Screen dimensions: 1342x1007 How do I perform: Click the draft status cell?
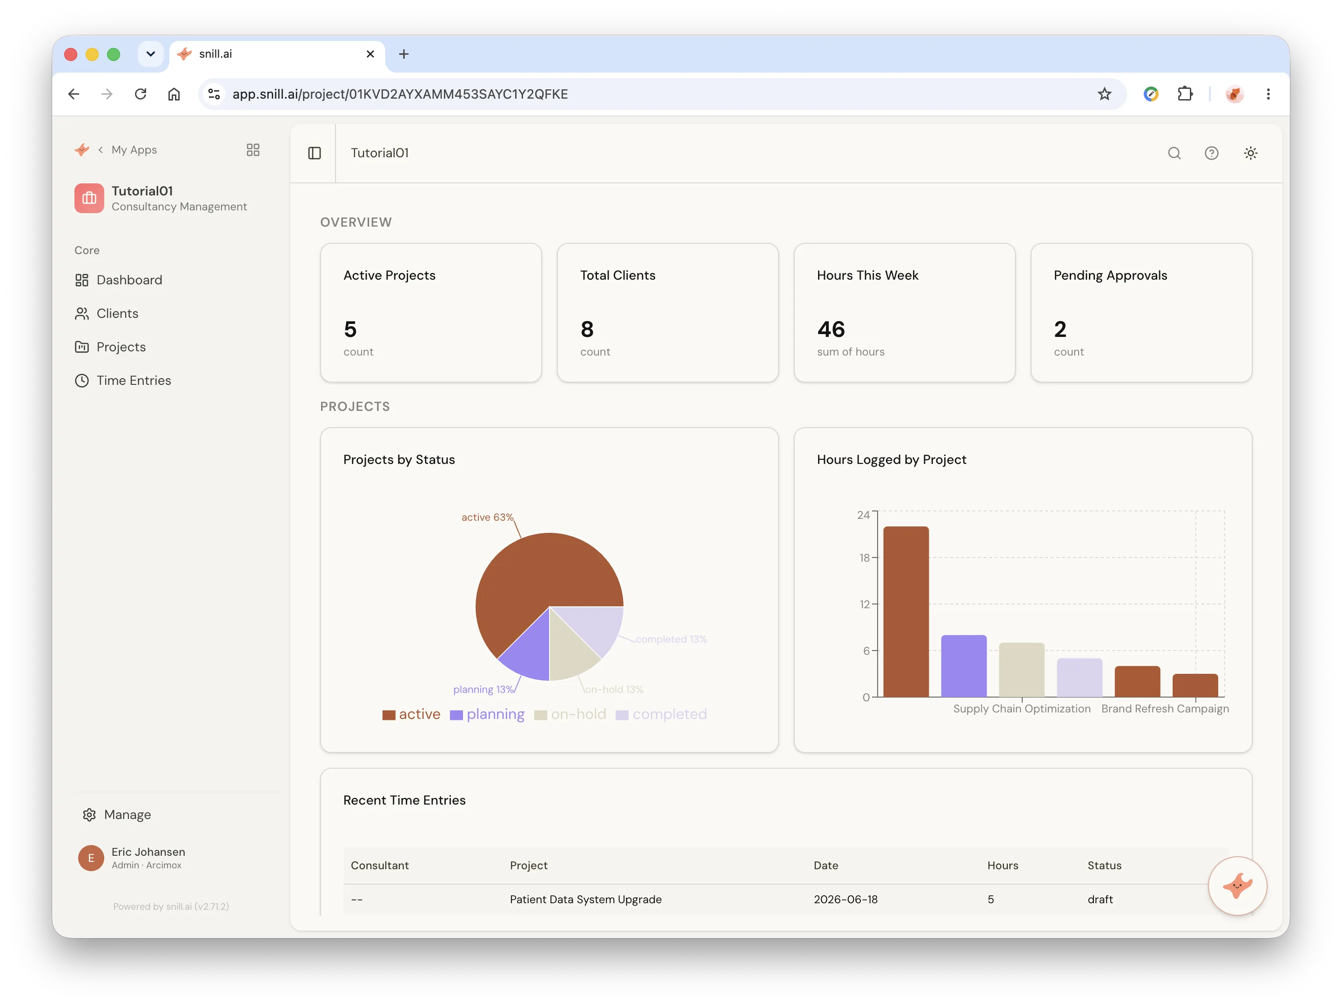click(1100, 899)
